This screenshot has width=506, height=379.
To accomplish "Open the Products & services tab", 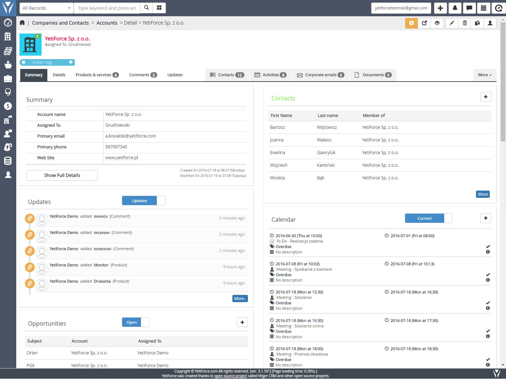I will 97,75.
